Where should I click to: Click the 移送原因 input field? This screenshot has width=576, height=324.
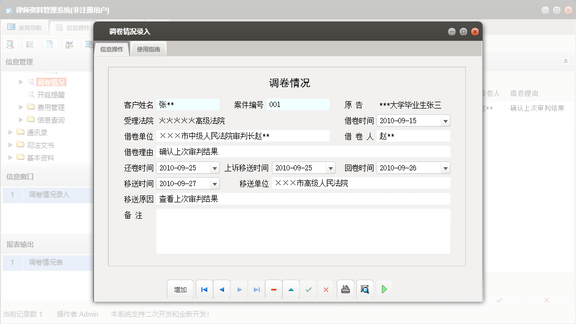pos(303,199)
